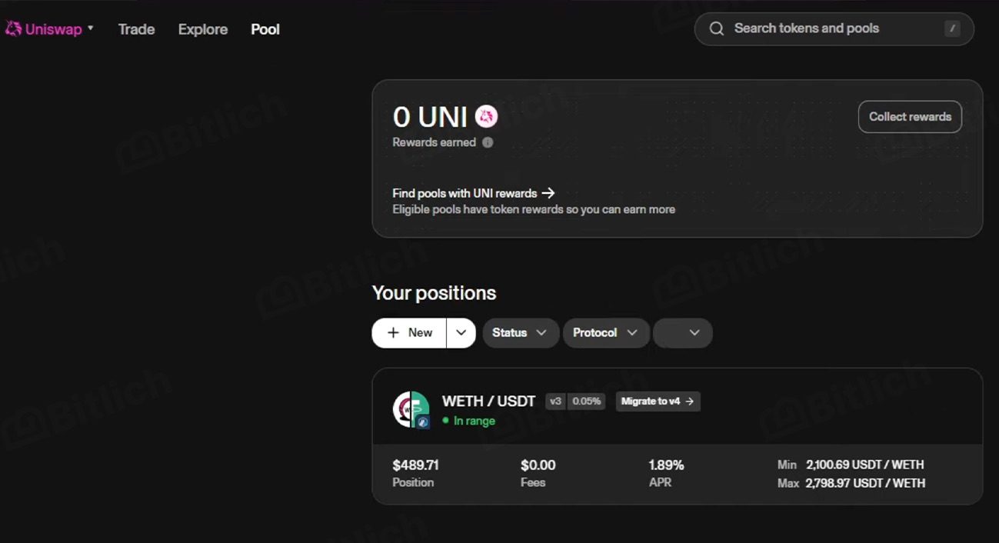Click the WETH / USDT token pair icon
999x543 pixels.
point(411,409)
